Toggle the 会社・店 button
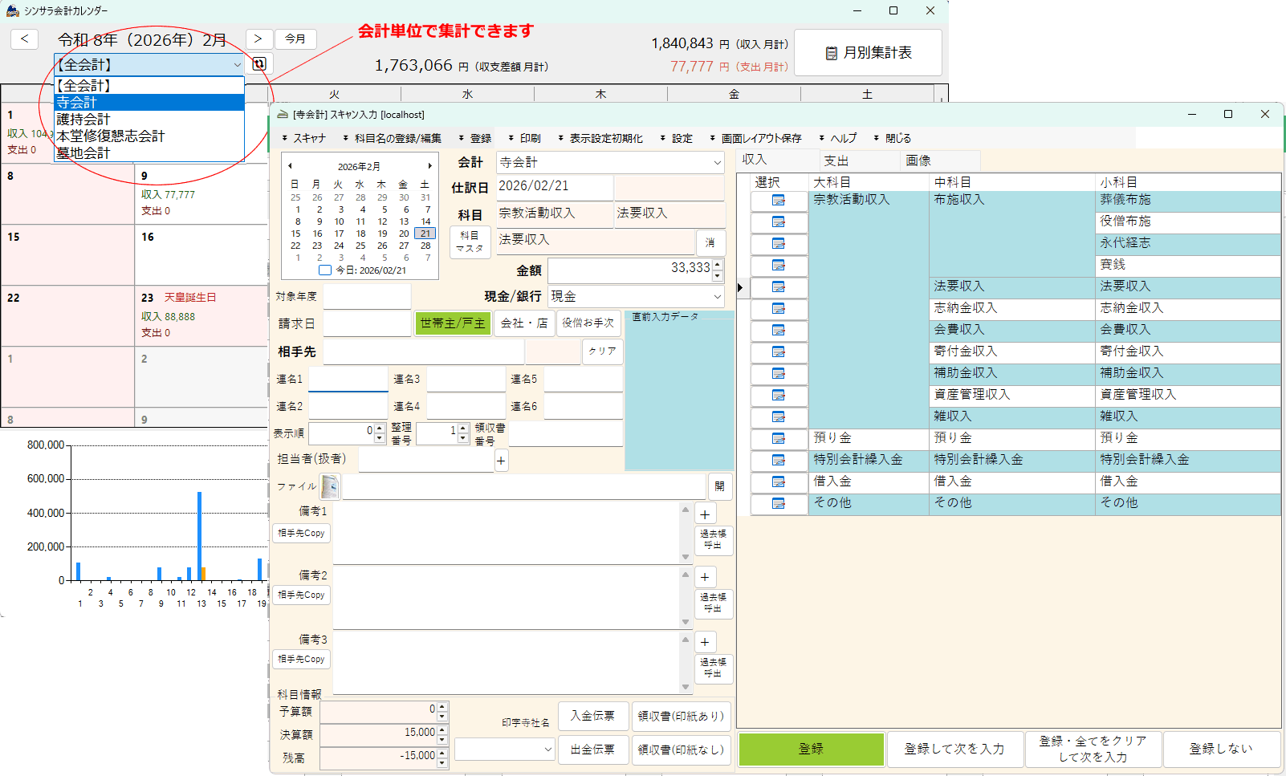The height and width of the screenshot is (776, 1286). pyautogui.click(x=523, y=323)
